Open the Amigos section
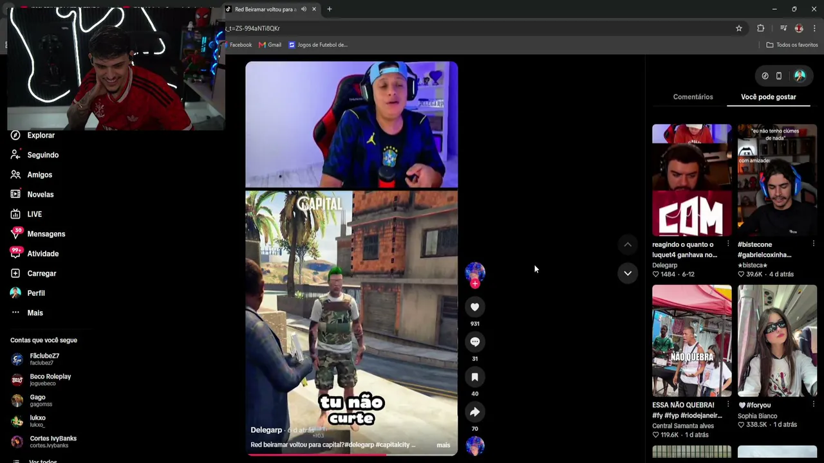 pyautogui.click(x=32, y=175)
